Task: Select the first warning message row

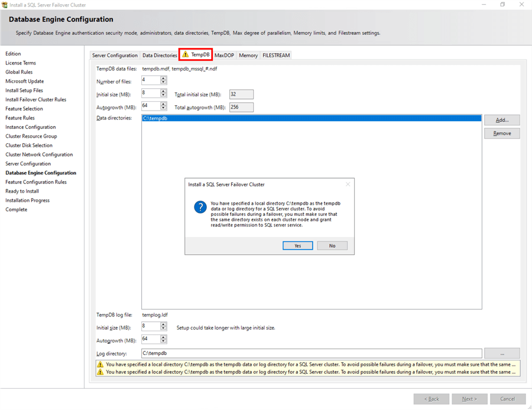Action: 307,364
